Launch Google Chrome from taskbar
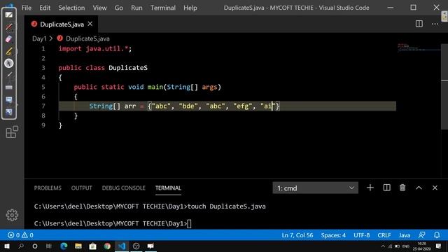Viewport: 448px width, 252px height. click(107, 246)
